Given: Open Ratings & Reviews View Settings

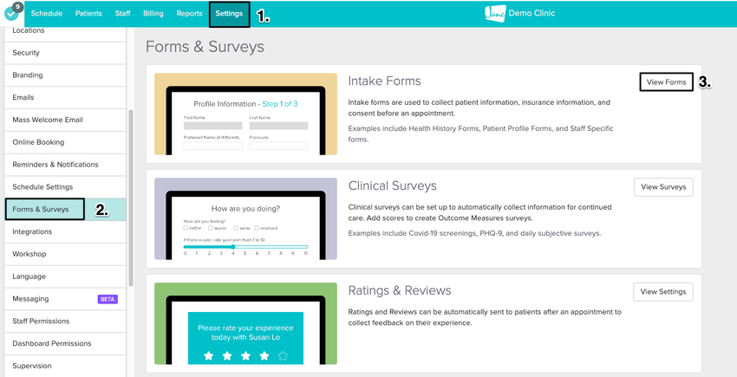Looking at the screenshot, I should 662,292.
